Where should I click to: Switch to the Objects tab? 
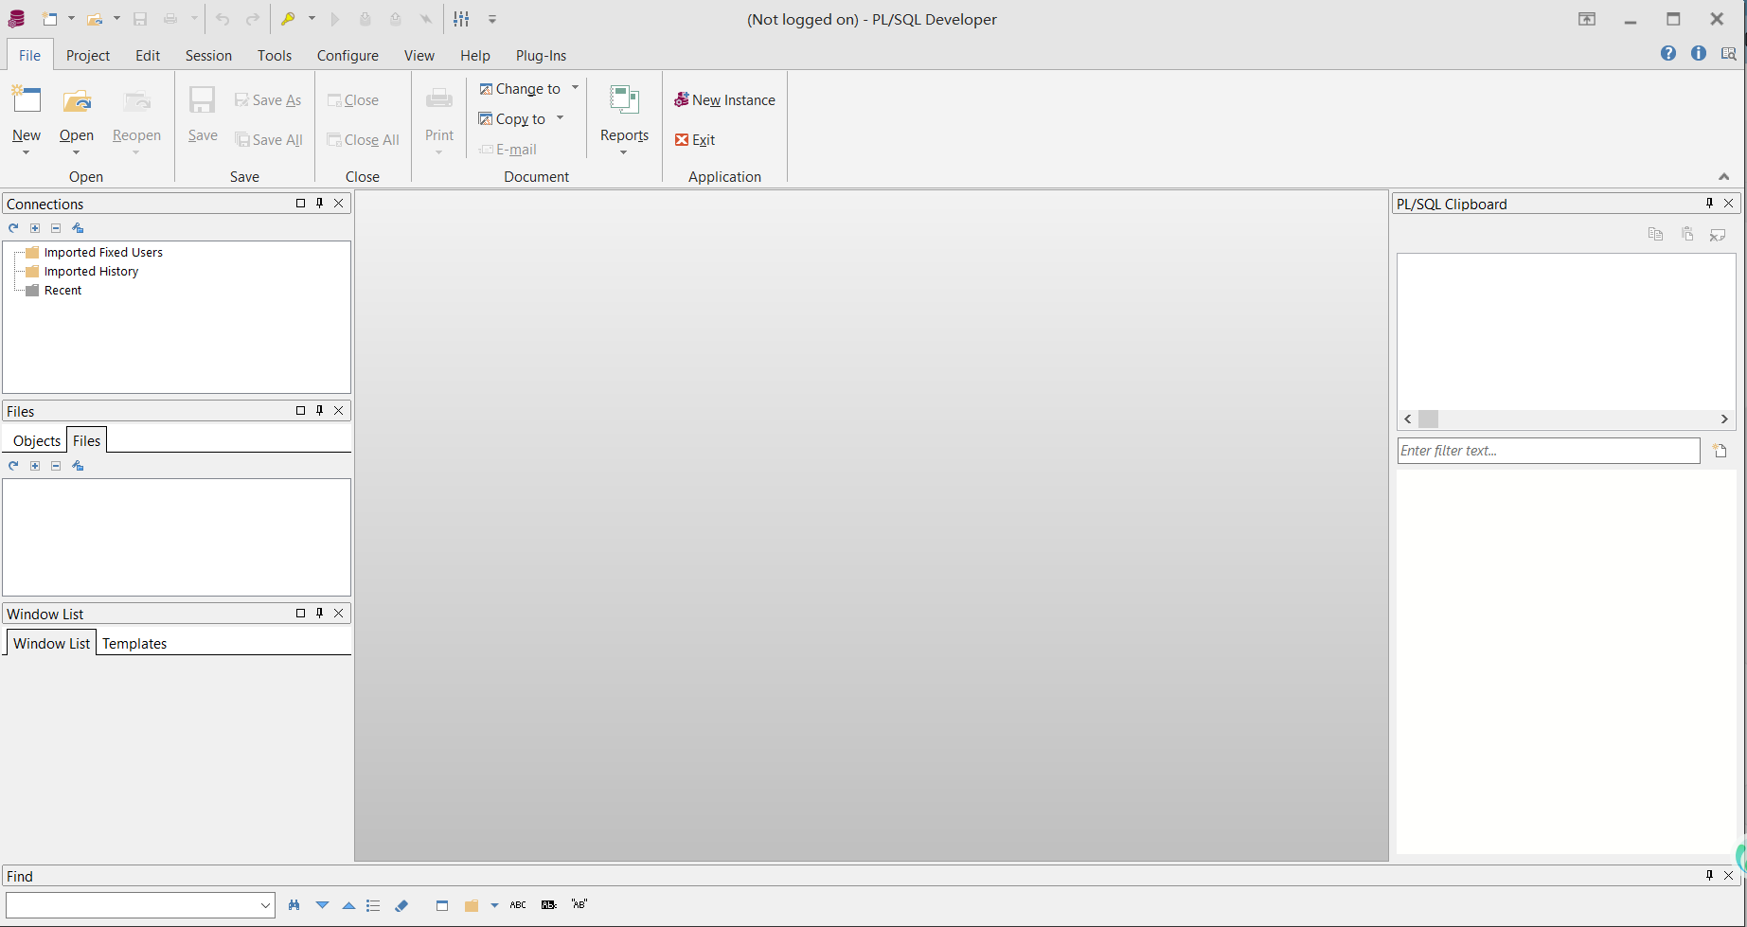[x=37, y=441]
